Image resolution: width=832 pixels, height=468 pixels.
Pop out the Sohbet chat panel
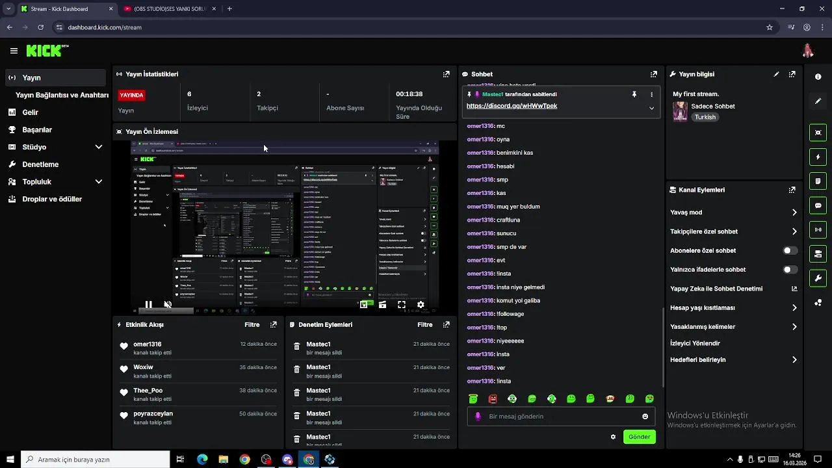653,74
